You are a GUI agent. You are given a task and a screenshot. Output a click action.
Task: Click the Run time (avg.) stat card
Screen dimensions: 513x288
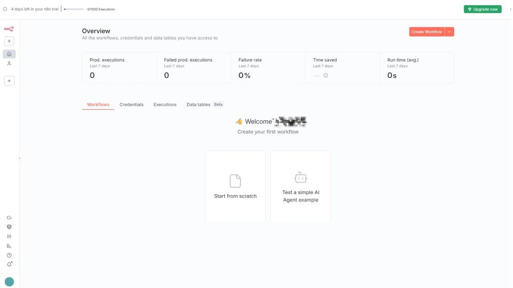point(417,68)
